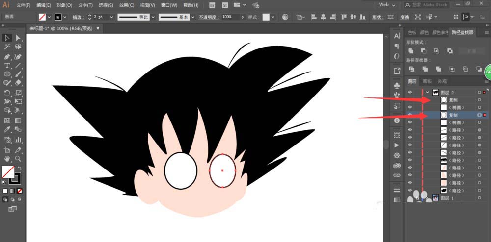Hide the 路径 row with fringe thumbnail
Screen dimensions: 491x242
tap(409, 160)
